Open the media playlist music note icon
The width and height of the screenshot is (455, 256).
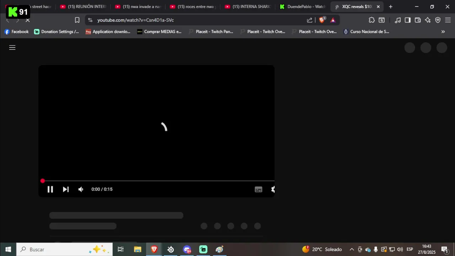coord(398,20)
